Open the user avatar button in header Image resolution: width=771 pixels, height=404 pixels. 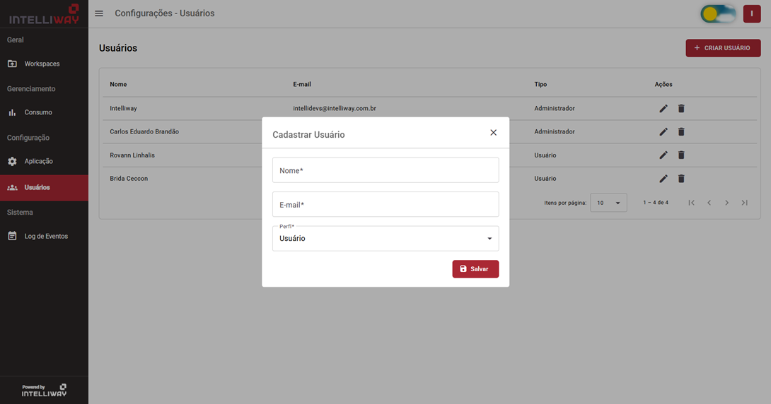coord(751,14)
